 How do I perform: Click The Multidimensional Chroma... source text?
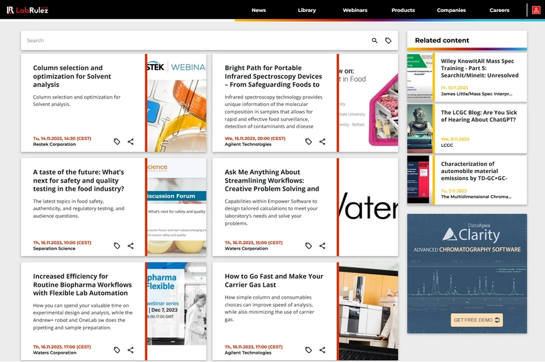click(x=476, y=196)
